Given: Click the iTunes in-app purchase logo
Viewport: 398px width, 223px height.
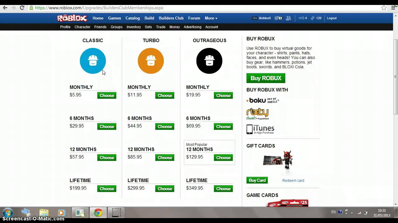Looking at the screenshot, I should pyautogui.click(x=260, y=129).
